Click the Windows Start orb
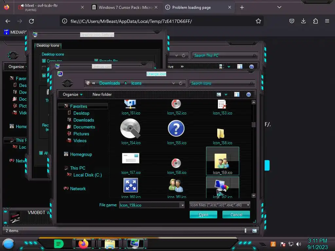This screenshot has height=251, width=335. pos(9,244)
